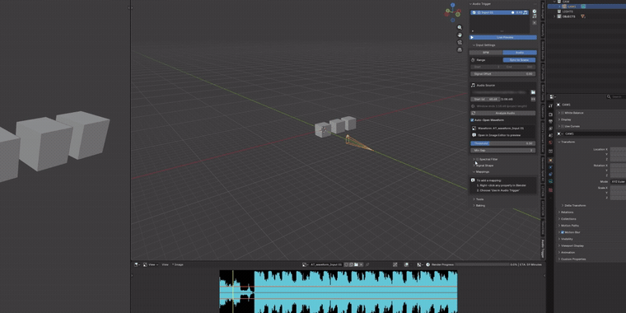Expand the Relations panel
The image size is (626, 313).
pyautogui.click(x=566, y=213)
